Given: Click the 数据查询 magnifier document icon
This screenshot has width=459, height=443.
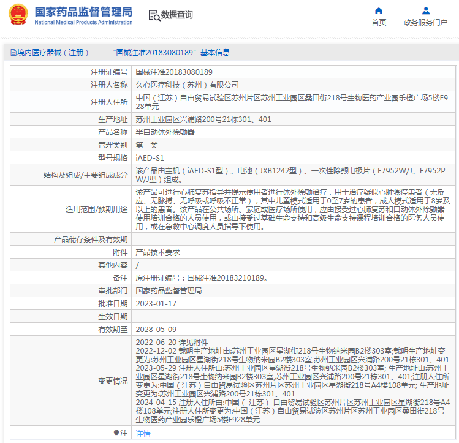Looking at the screenshot, I should click(x=154, y=15).
